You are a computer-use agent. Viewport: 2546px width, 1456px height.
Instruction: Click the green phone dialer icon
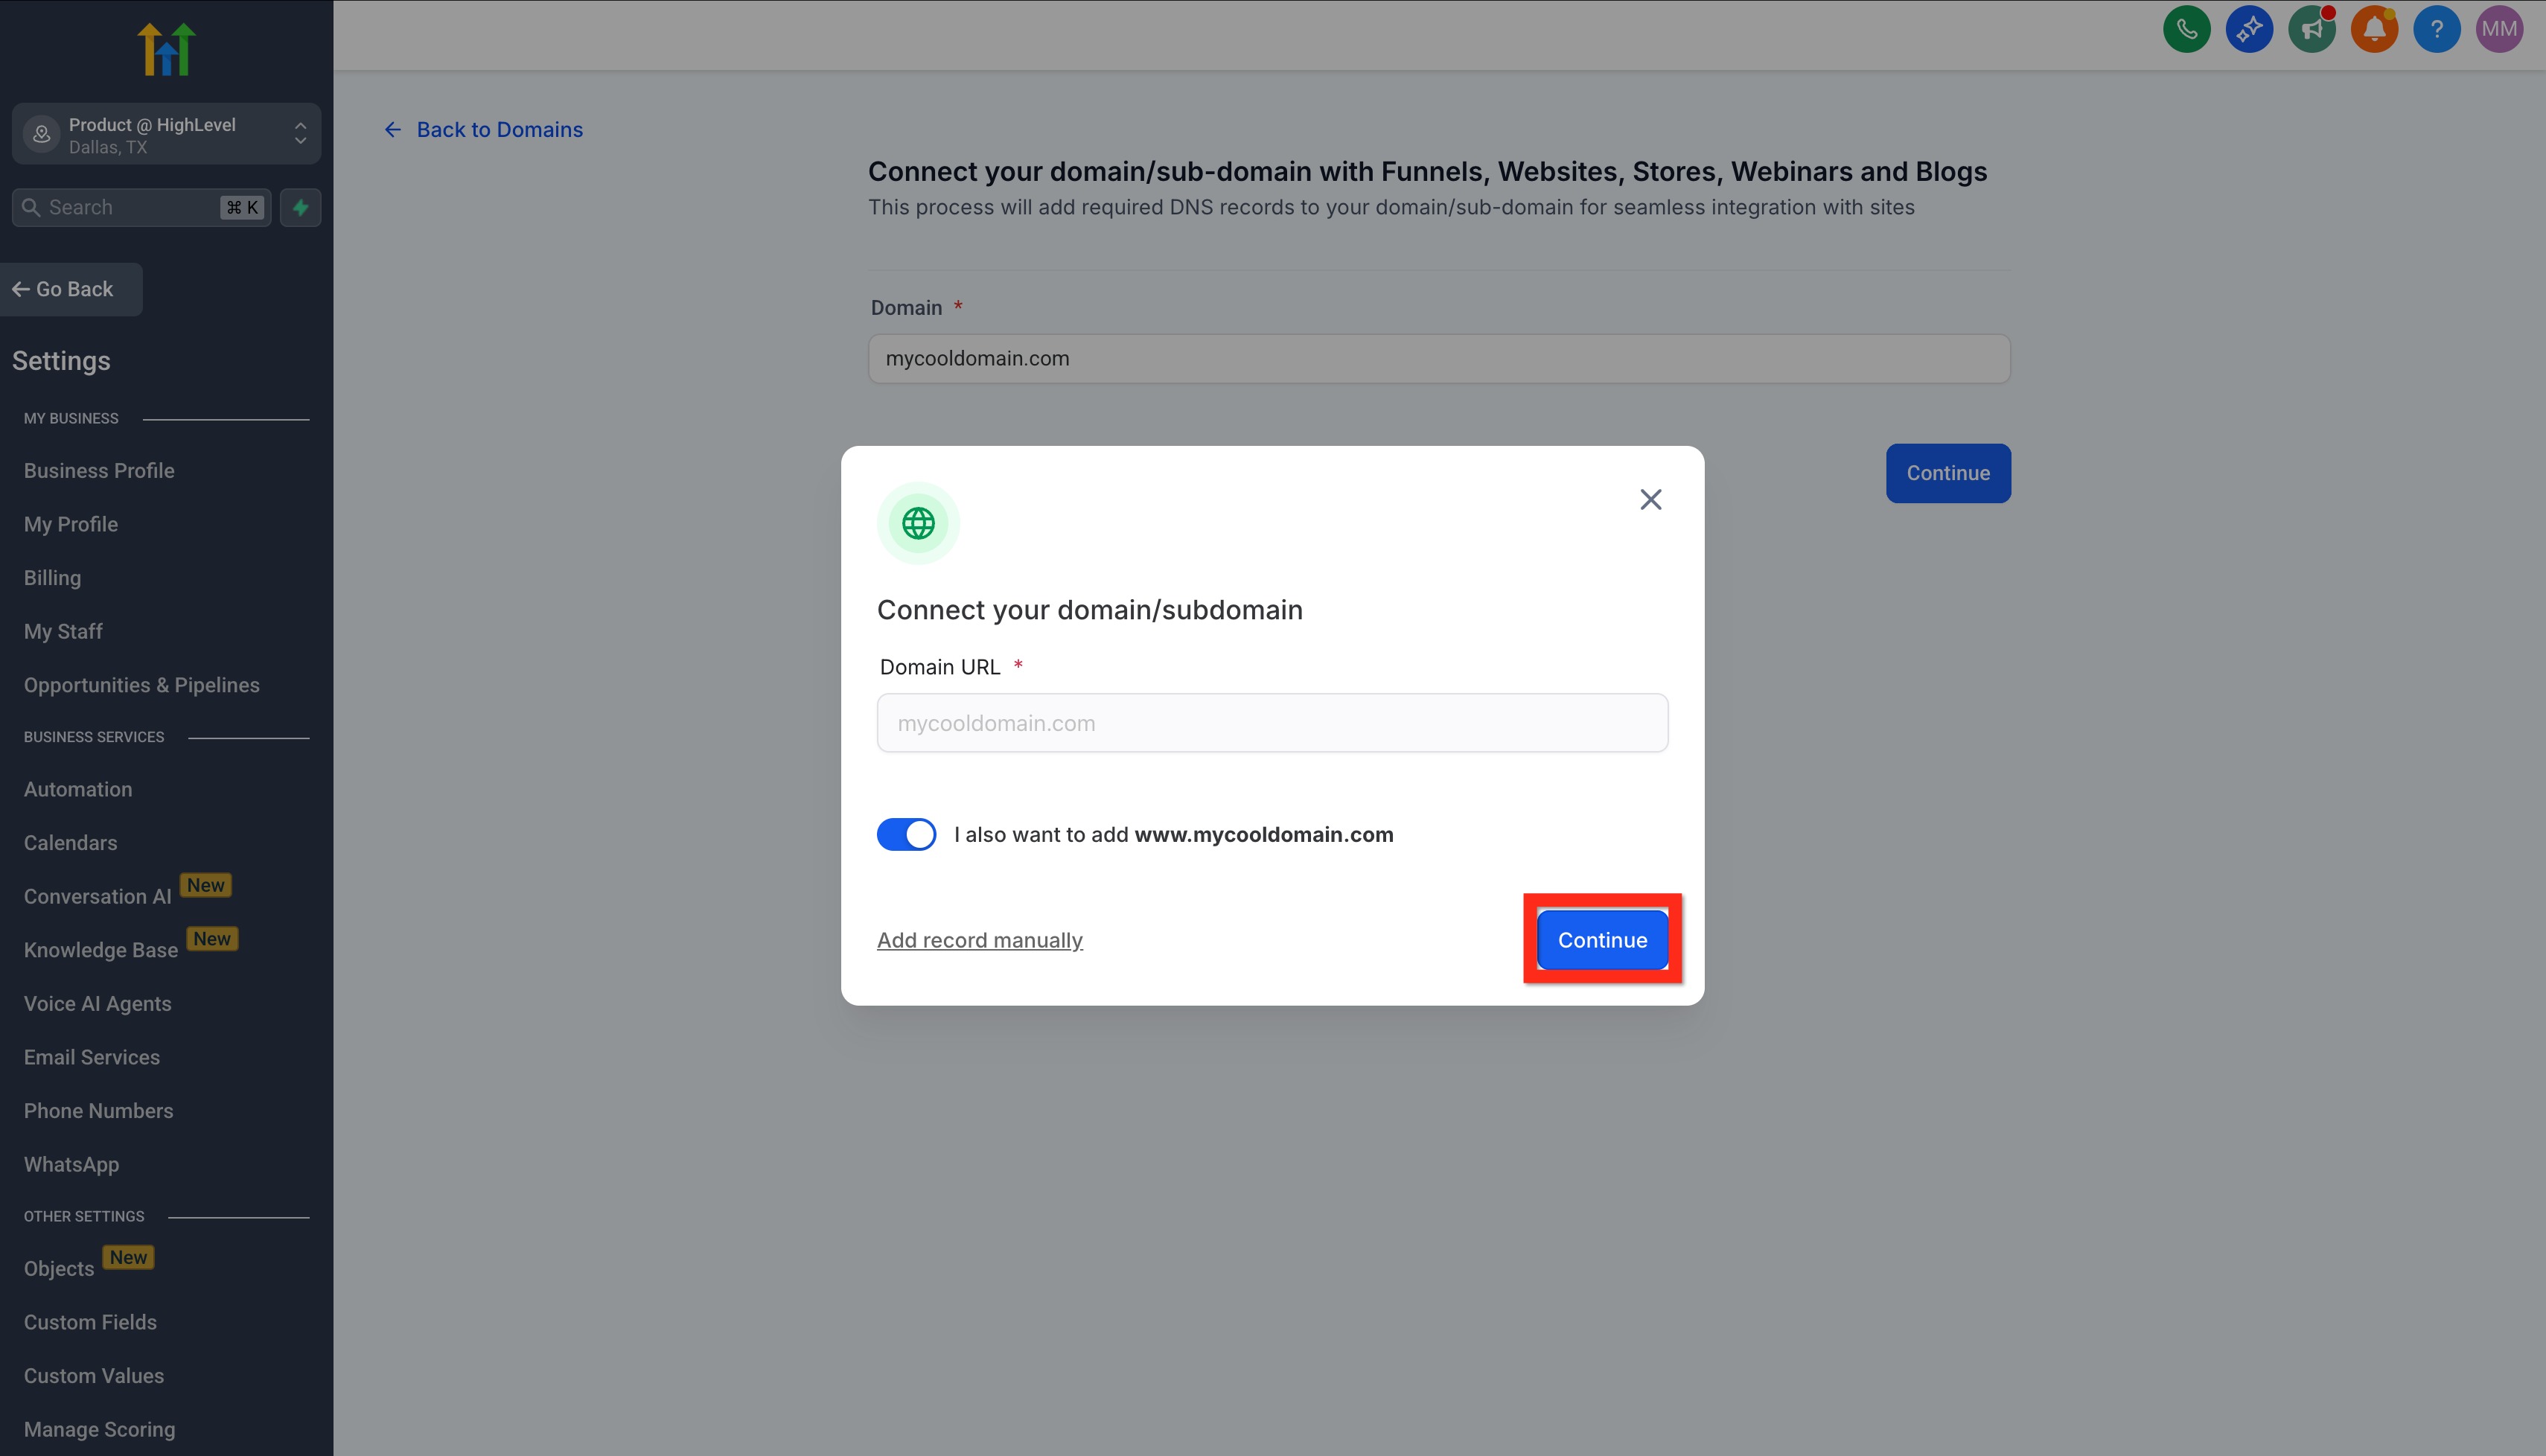[x=2186, y=29]
